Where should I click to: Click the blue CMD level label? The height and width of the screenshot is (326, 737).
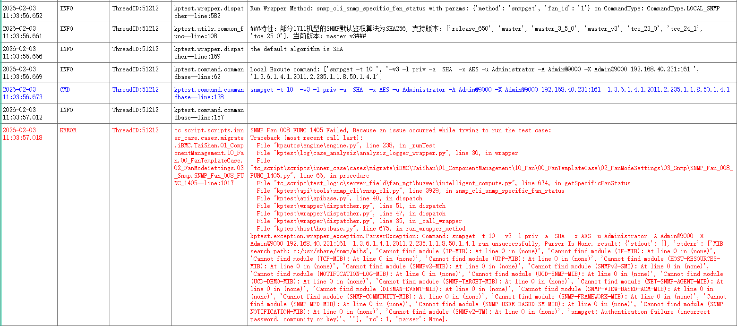(65, 90)
